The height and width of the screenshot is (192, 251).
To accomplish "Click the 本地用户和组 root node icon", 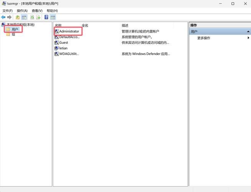I will coord(3,25).
